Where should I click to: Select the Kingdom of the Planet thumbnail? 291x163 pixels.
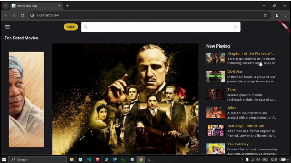(216, 58)
